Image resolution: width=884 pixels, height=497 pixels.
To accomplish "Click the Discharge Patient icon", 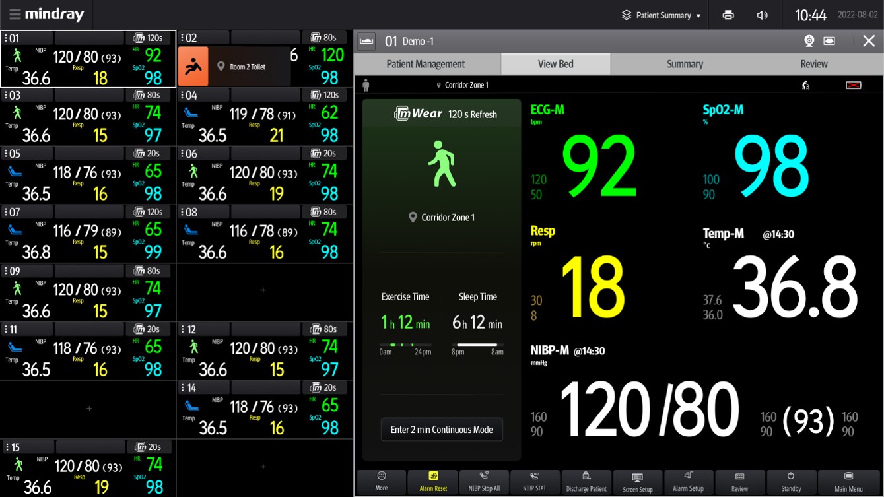I will point(586,482).
